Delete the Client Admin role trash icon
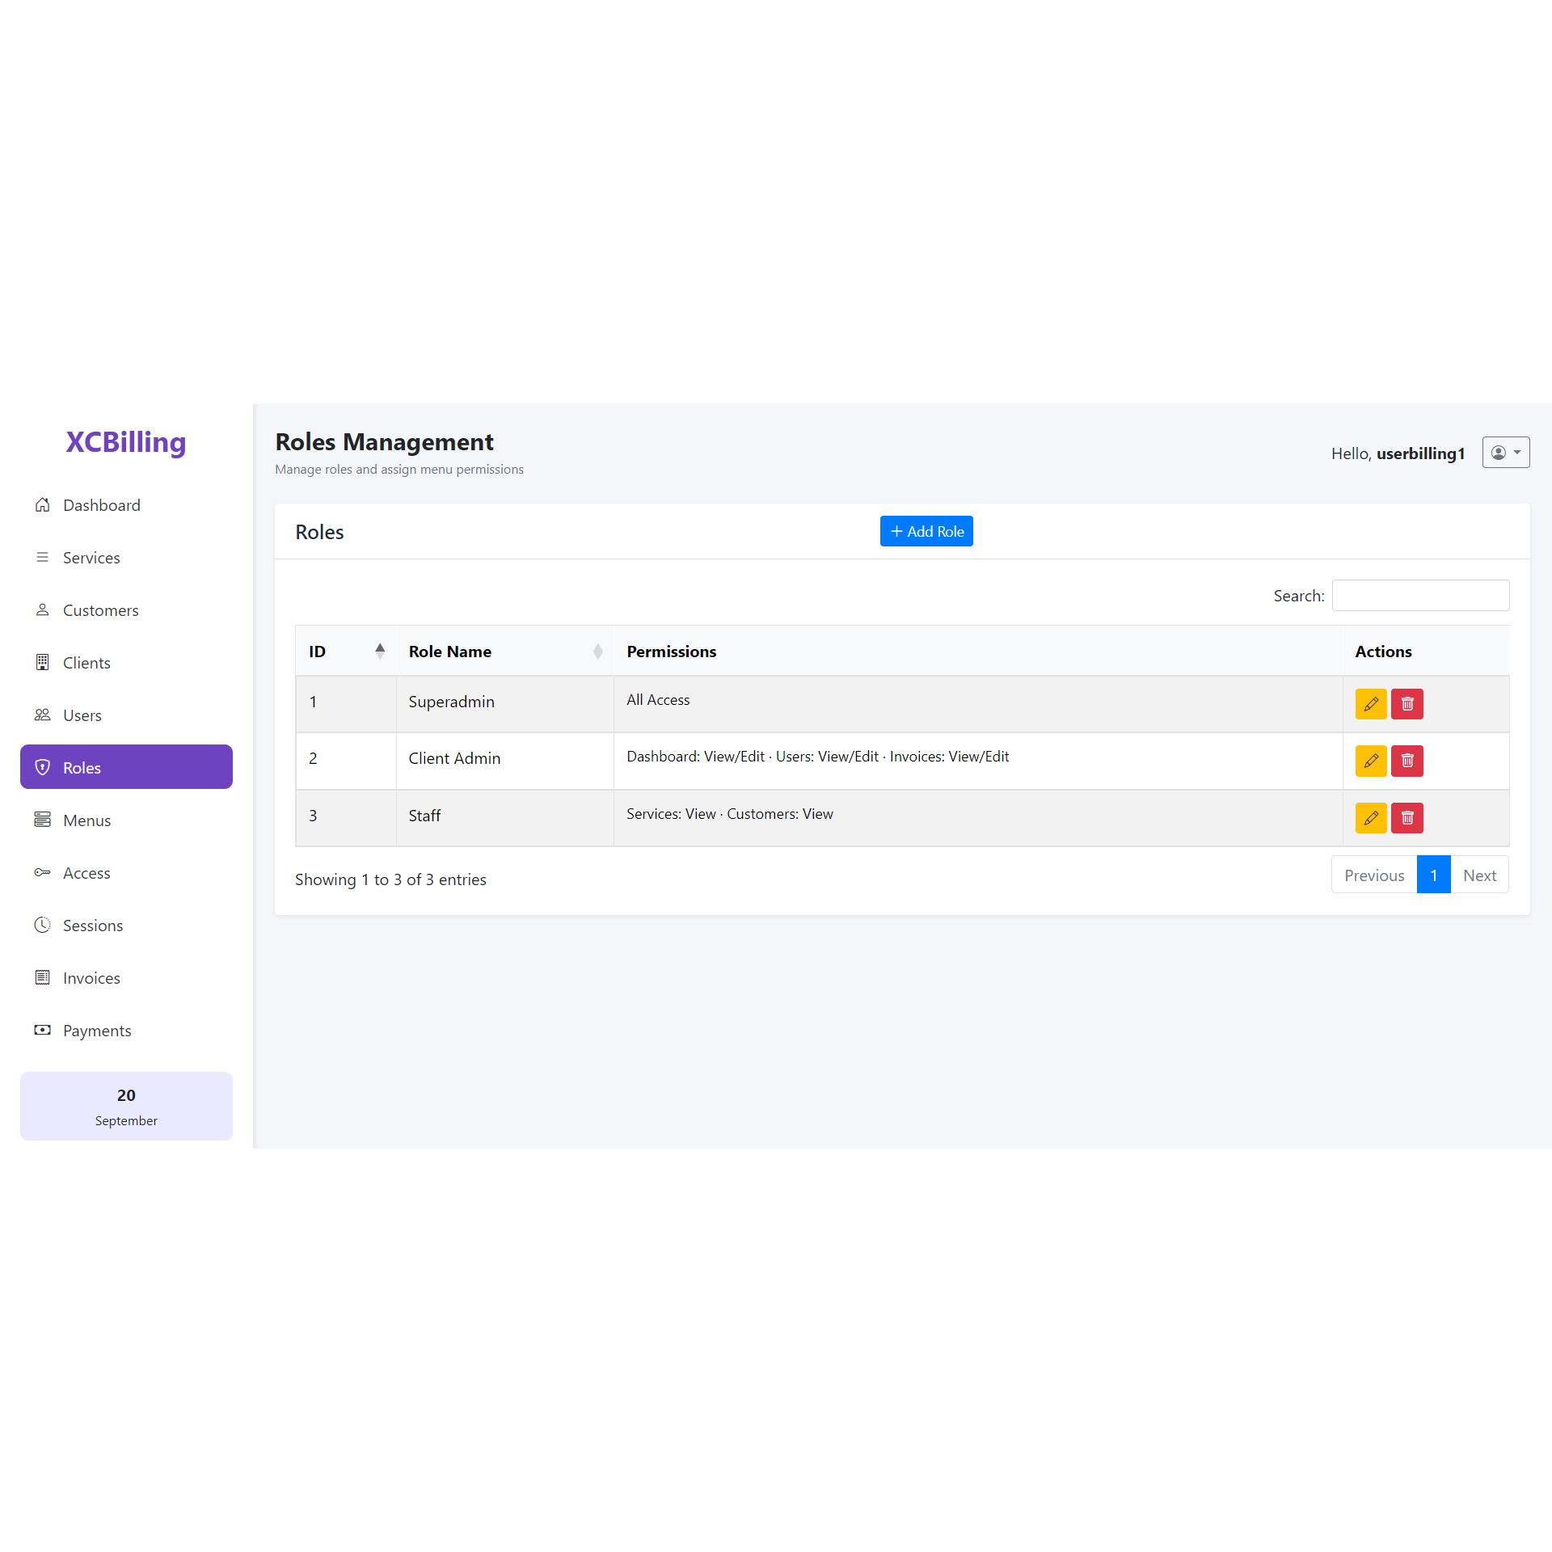1552x1552 pixels. (1406, 761)
